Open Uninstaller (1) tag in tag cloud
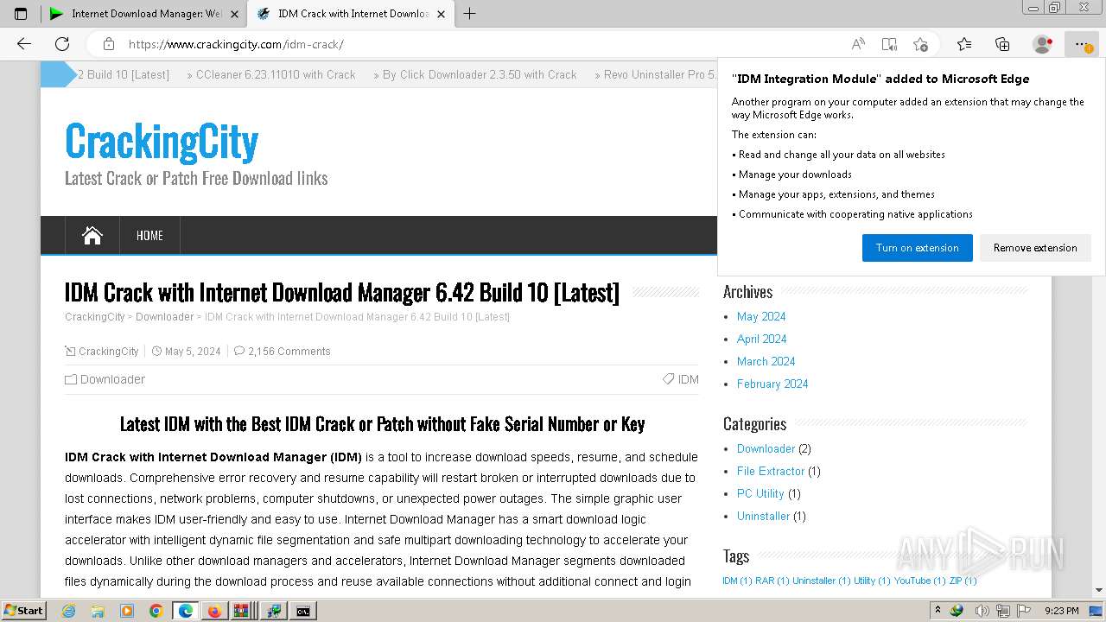The height and width of the screenshot is (622, 1106). click(x=822, y=581)
